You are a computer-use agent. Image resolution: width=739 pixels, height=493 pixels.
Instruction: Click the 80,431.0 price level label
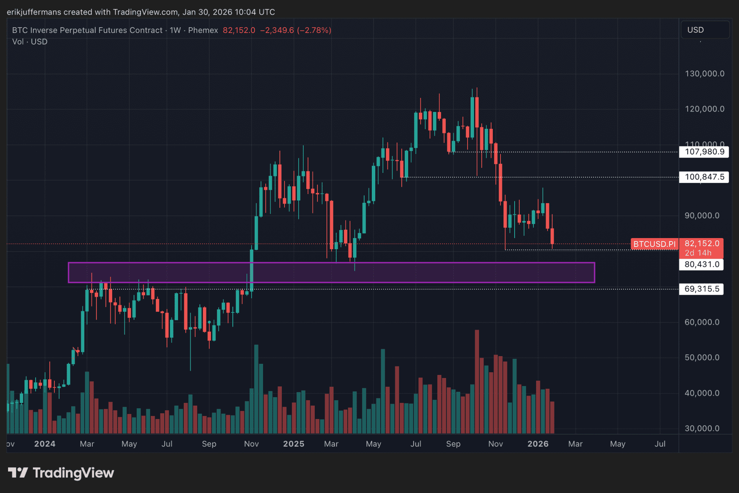701,265
